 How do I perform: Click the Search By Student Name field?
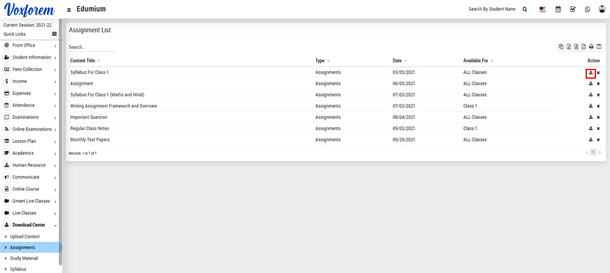[x=492, y=10]
